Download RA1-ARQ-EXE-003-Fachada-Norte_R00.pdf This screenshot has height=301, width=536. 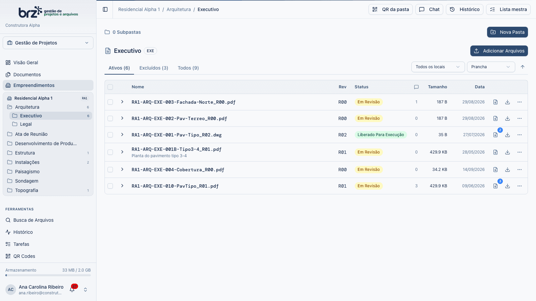point(508,102)
